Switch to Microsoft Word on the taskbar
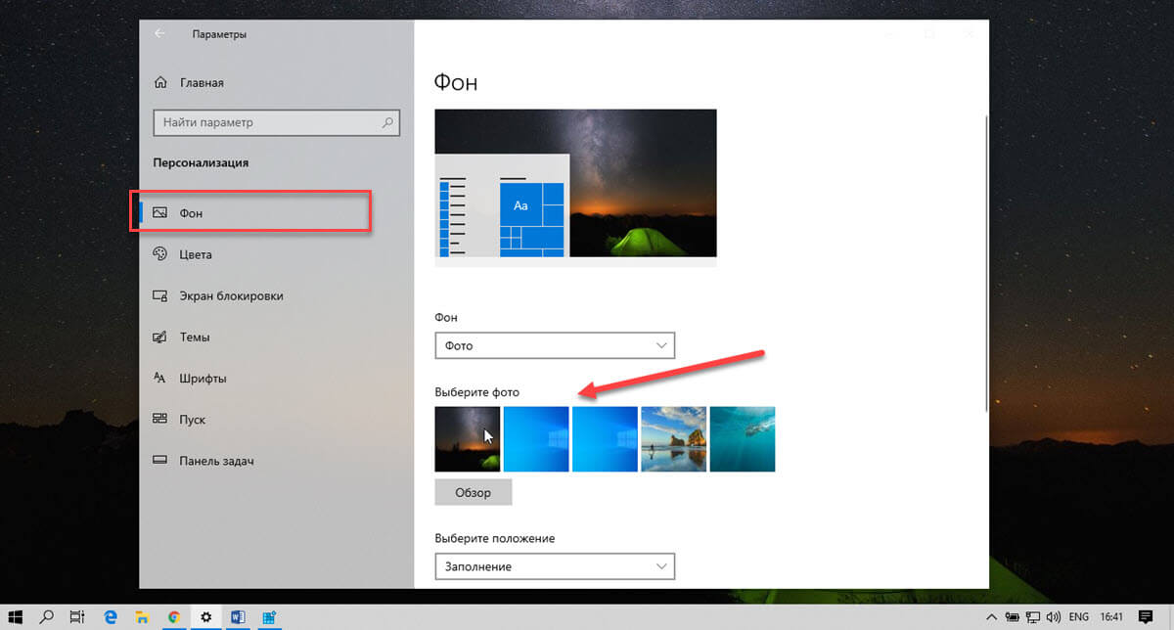Viewport: 1174px width, 630px height. 237,616
